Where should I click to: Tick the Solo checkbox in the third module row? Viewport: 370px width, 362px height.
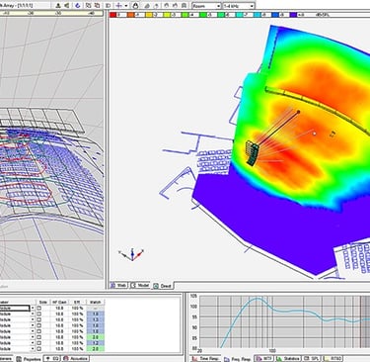pos(39,319)
